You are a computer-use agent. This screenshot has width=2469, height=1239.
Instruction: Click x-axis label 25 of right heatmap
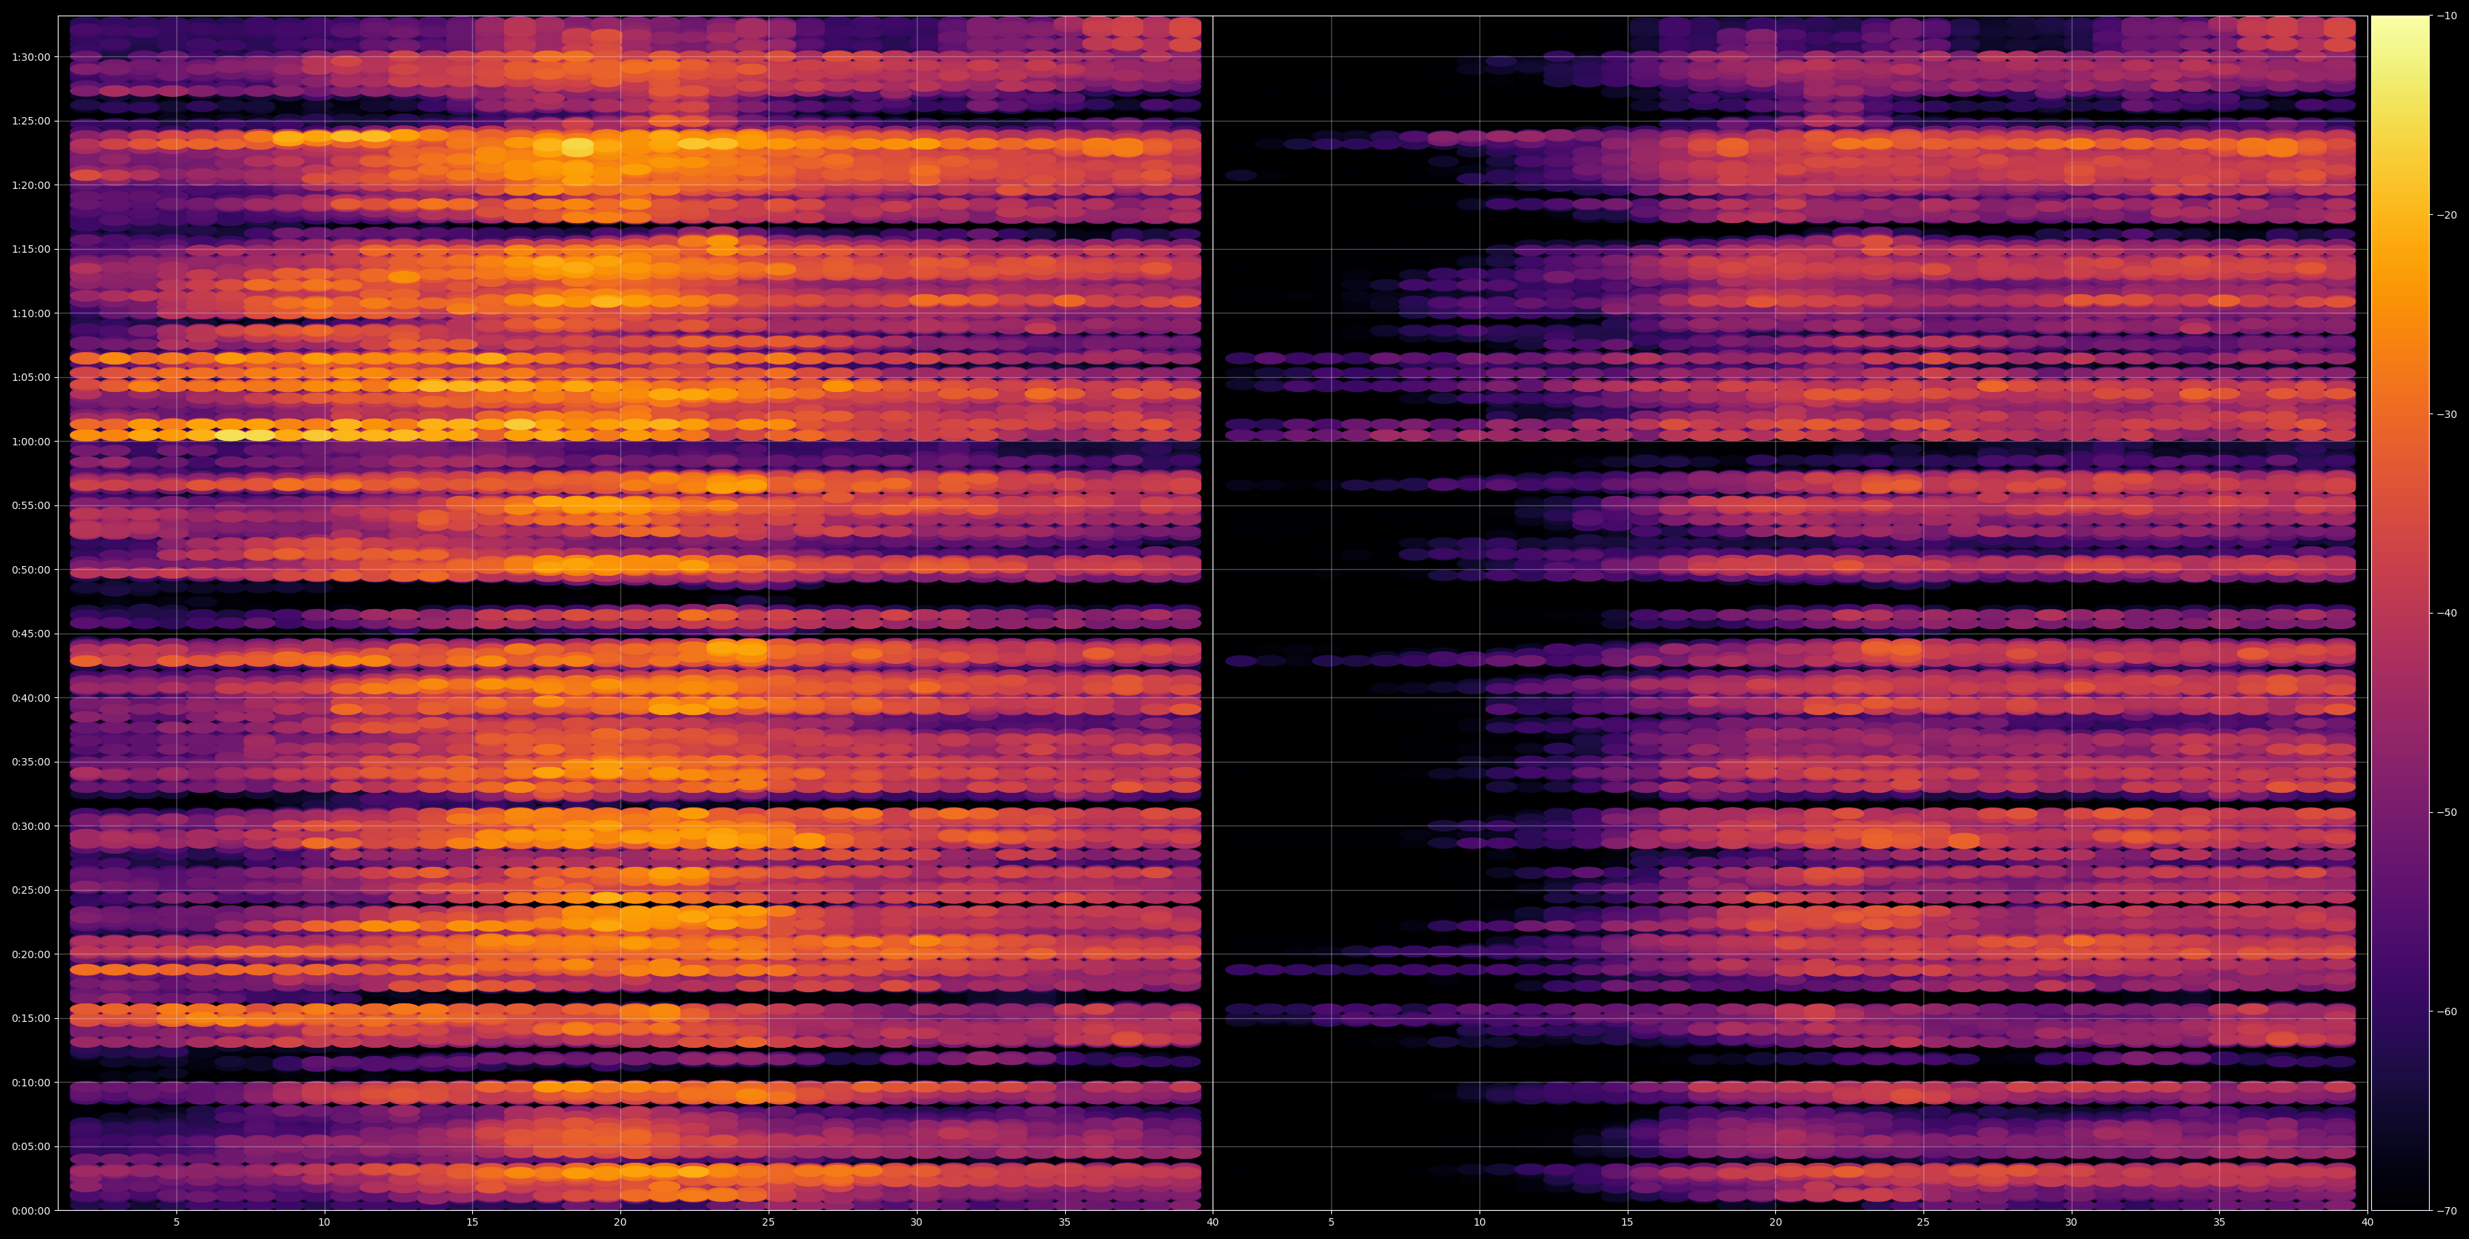coord(1923,1223)
